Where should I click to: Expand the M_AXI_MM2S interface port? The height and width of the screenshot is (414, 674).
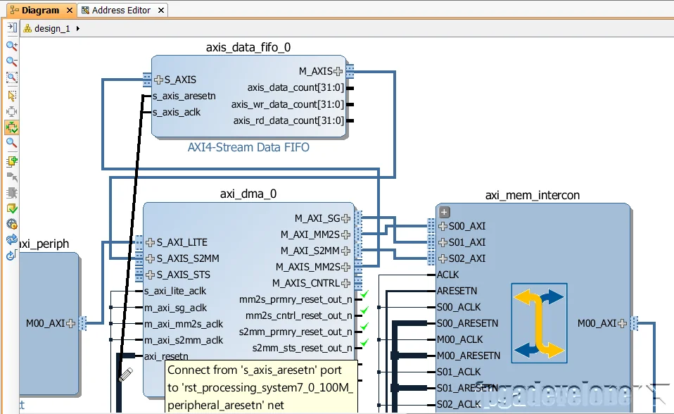(345, 234)
